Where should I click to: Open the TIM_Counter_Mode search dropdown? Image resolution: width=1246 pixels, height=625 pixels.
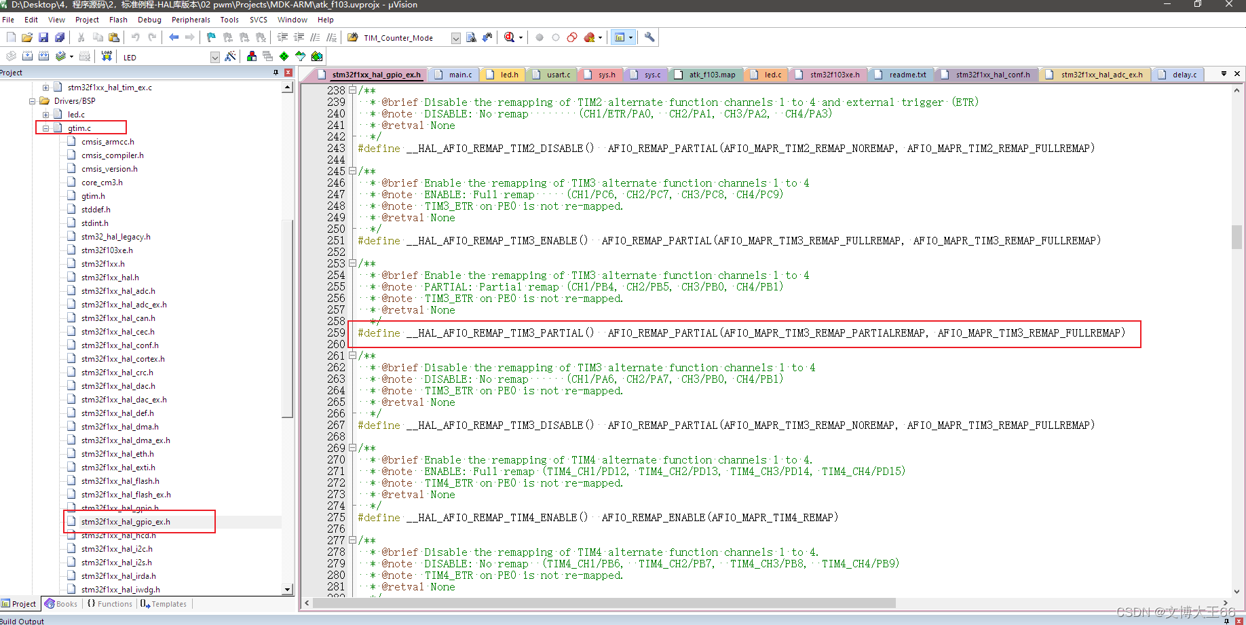click(x=456, y=38)
